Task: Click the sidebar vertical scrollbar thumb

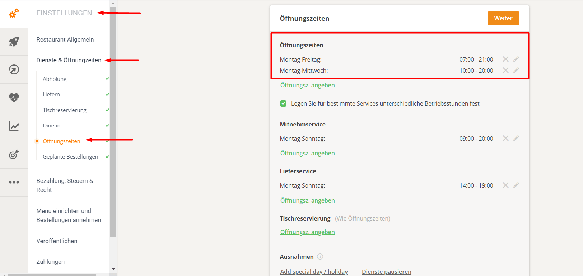Action: click(113, 122)
